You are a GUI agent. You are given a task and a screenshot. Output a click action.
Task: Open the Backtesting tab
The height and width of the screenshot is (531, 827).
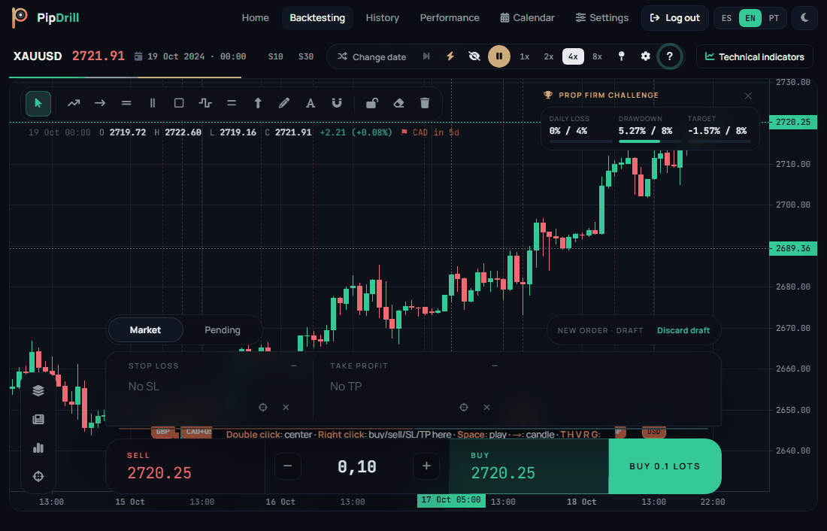[x=317, y=18]
